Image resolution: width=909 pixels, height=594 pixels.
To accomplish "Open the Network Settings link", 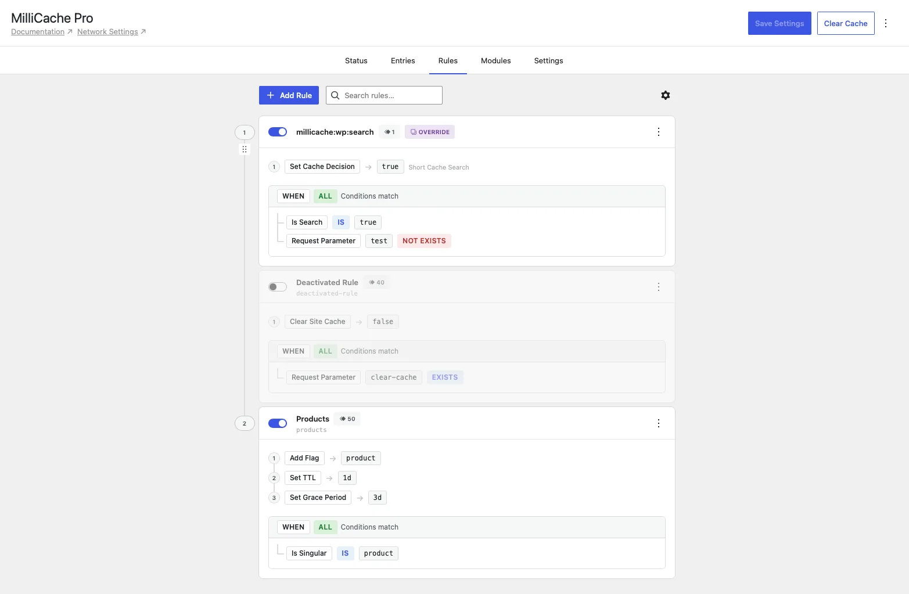I will (x=107, y=32).
